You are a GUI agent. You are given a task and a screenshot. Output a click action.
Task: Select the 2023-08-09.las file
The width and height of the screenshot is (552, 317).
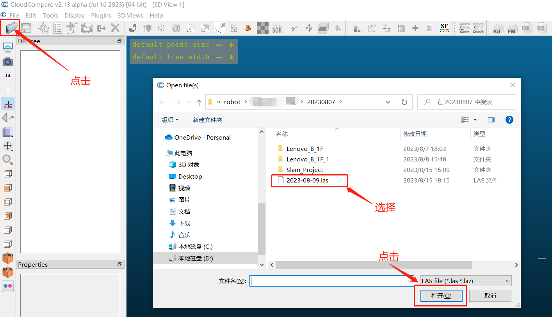[307, 180]
